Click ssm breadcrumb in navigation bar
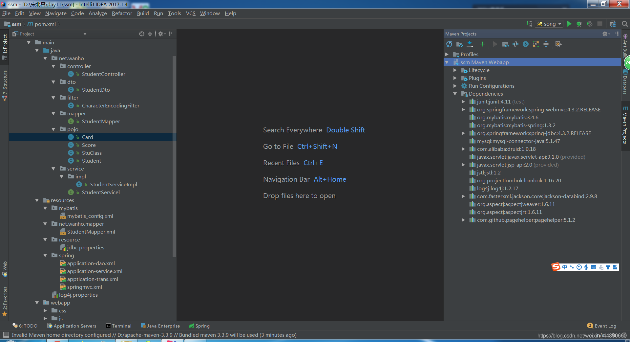Screen dimensions: 630x342 point(13,24)
